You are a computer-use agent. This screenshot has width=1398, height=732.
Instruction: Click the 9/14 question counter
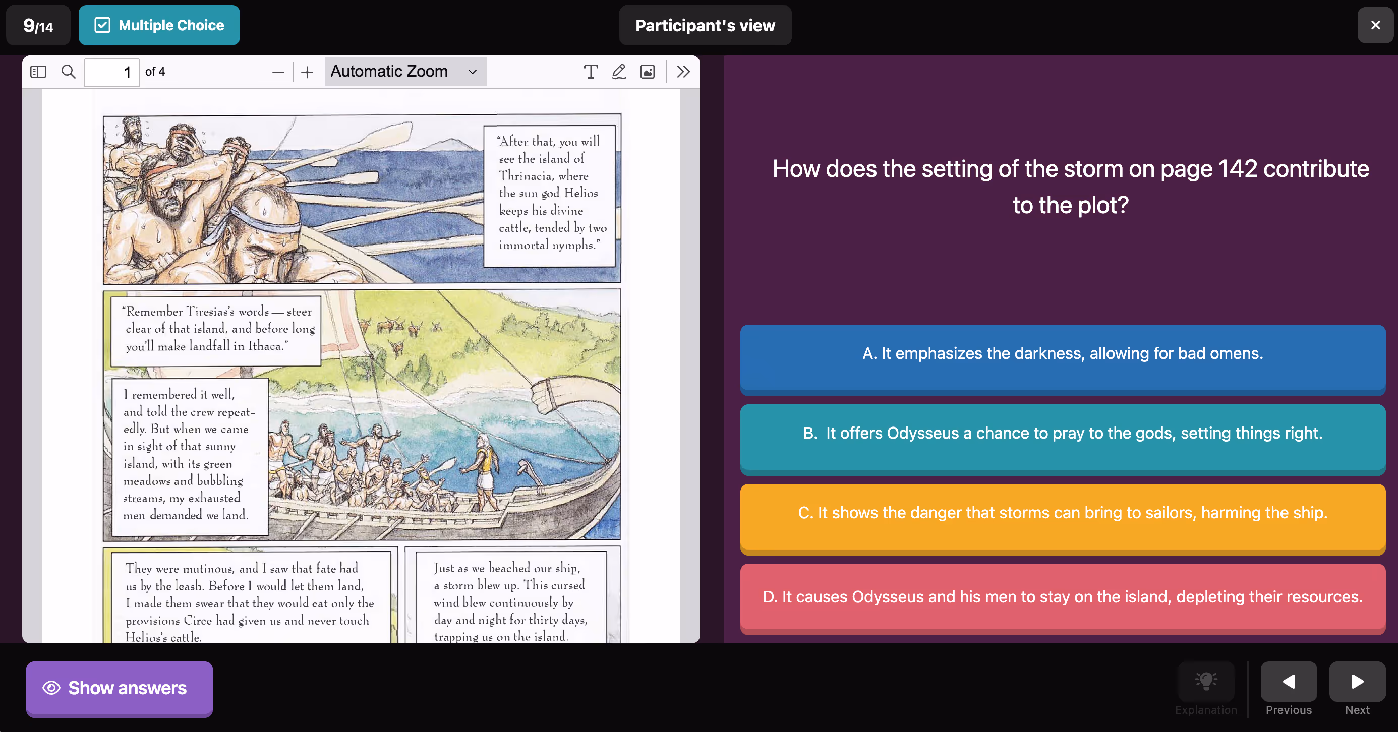tap(38, 25)
